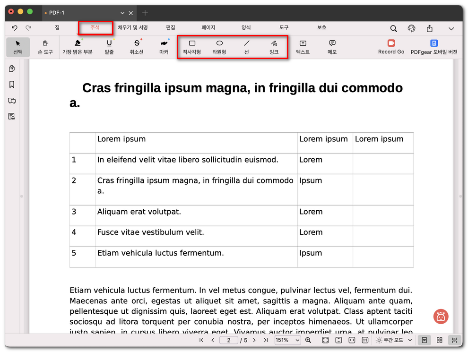468x352 pixels.
Task: Open the 보호 (protect) tab
Action: point(321,28)
